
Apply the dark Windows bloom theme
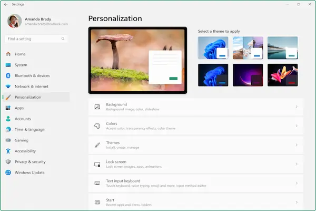(x=213, y=75)
